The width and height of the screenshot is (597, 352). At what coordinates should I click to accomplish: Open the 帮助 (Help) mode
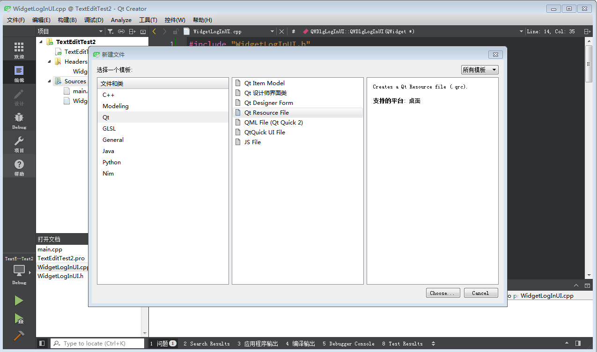point(19,167)
